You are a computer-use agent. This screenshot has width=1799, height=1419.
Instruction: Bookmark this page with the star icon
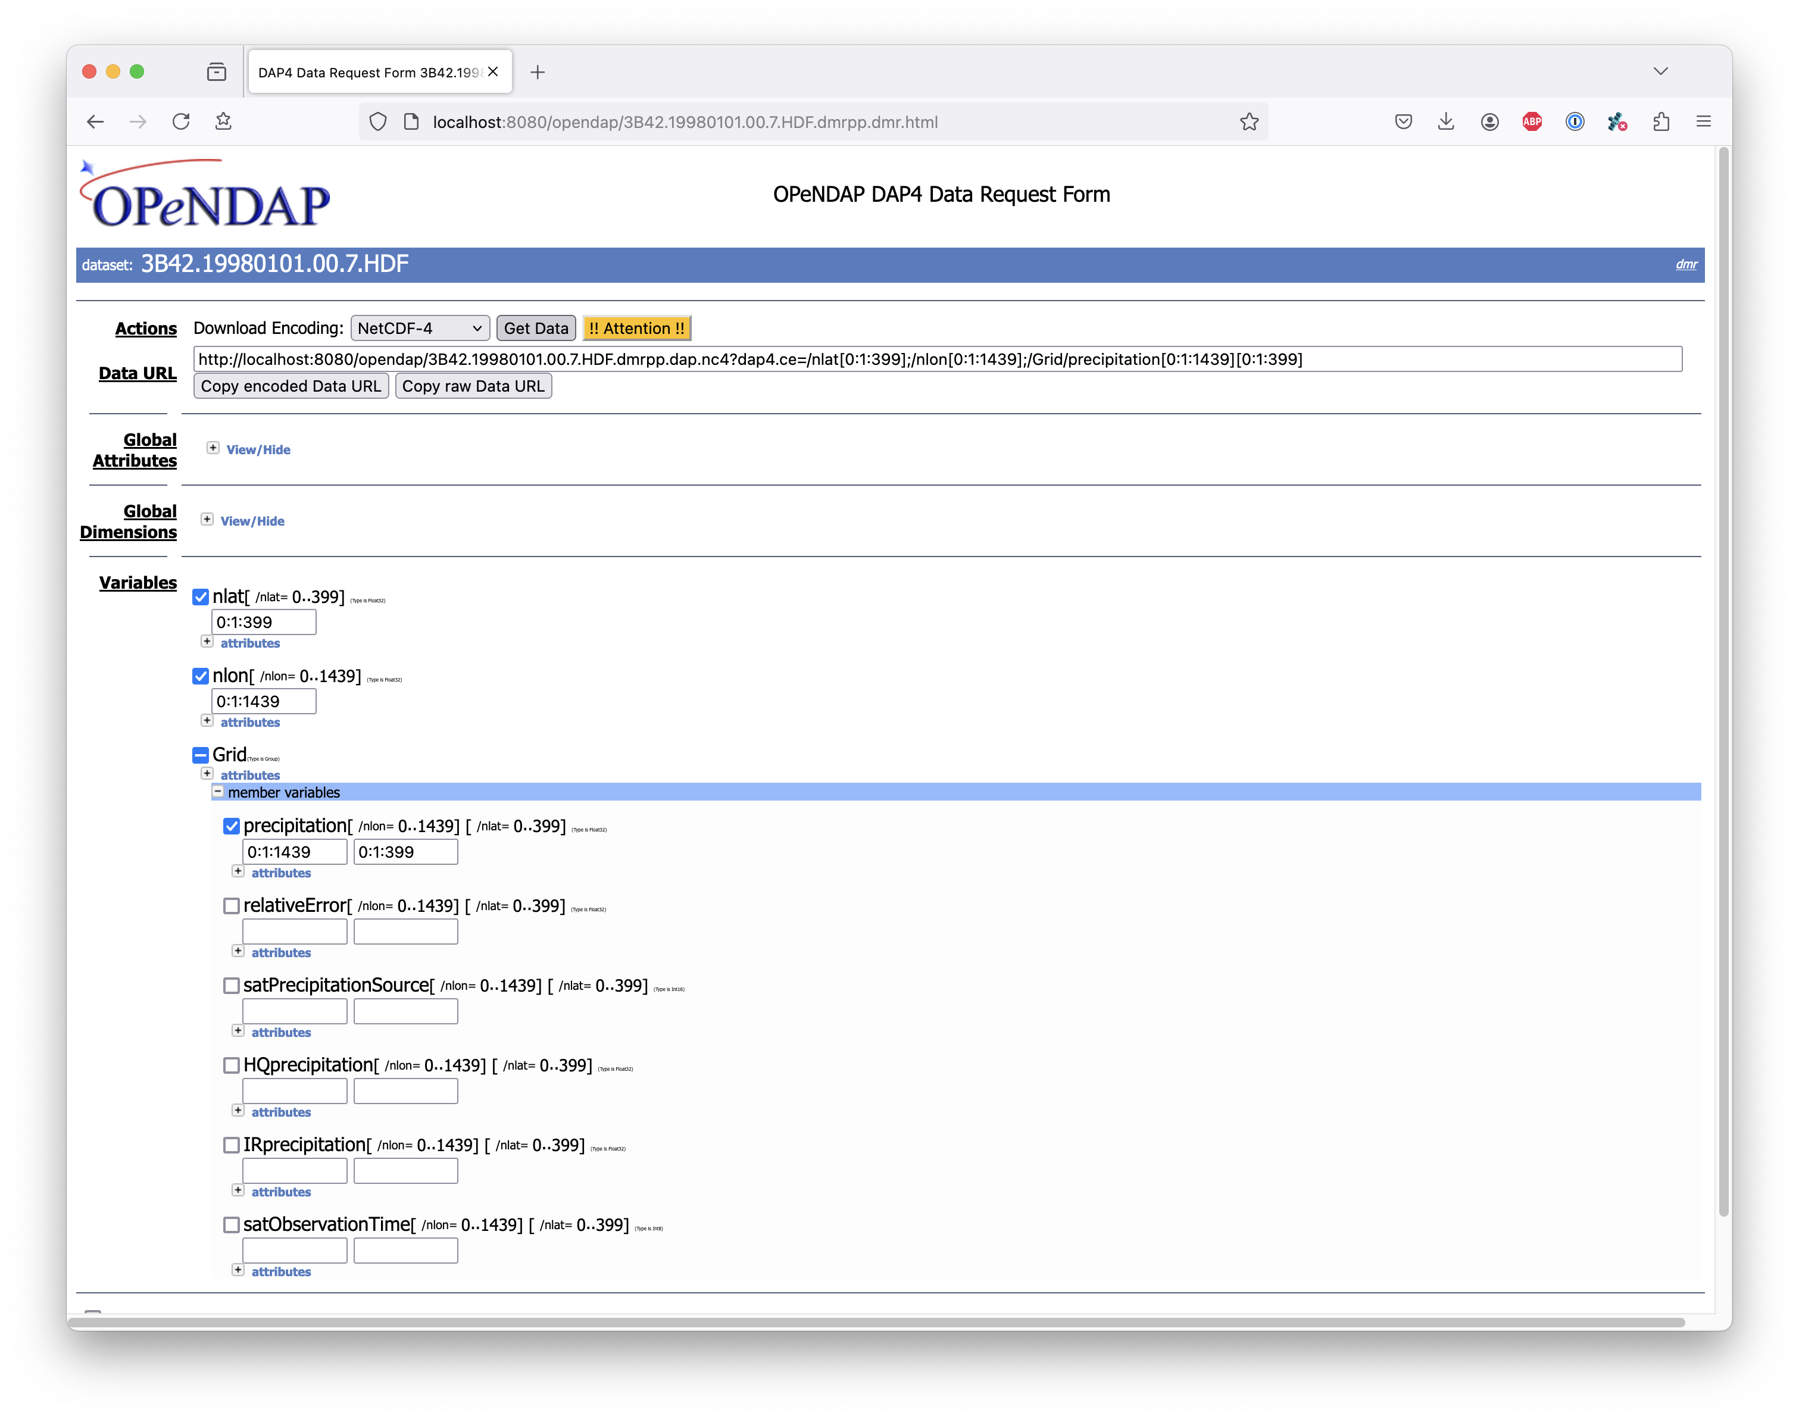pos(1249,122)
